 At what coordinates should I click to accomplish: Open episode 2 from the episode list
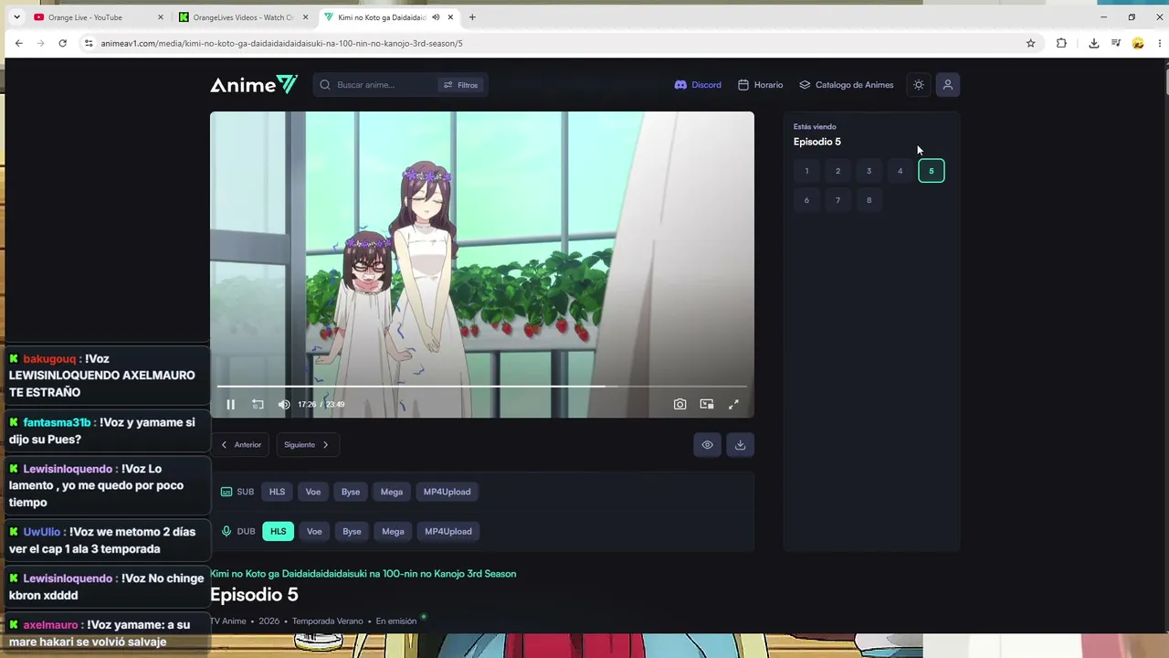pyautogui.click(x=837, y=171)
